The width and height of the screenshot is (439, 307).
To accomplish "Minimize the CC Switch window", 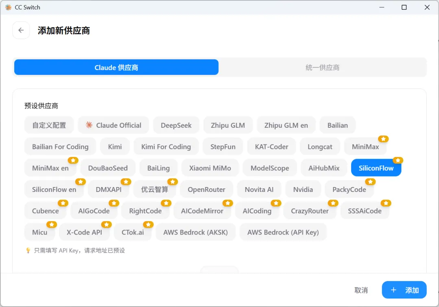I will pos(382,7).
